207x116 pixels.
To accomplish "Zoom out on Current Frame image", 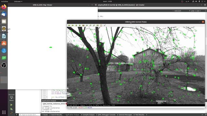I will (94, 25).
